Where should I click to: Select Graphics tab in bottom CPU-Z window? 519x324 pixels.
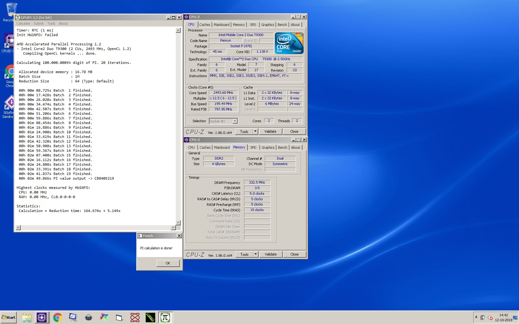tap(268, 147)
